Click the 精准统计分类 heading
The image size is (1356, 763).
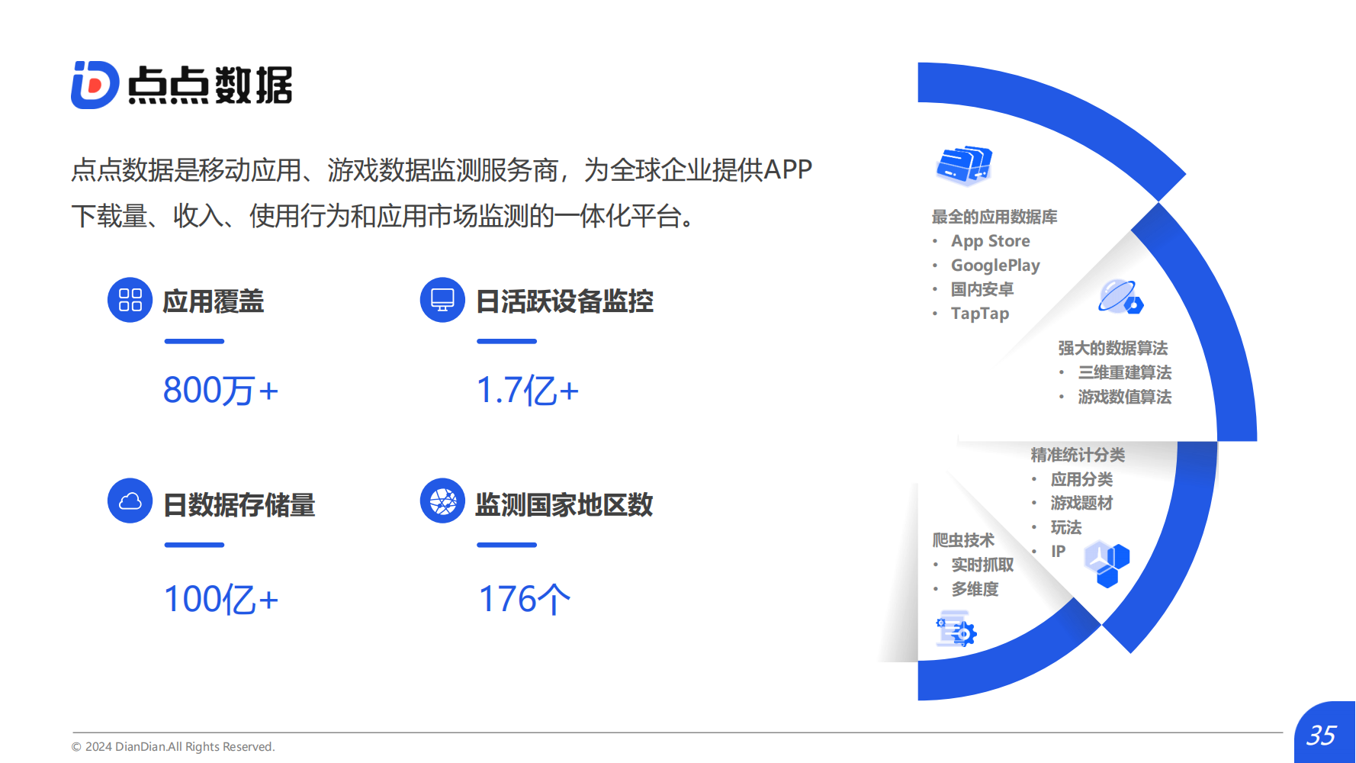click(1078, 455)
